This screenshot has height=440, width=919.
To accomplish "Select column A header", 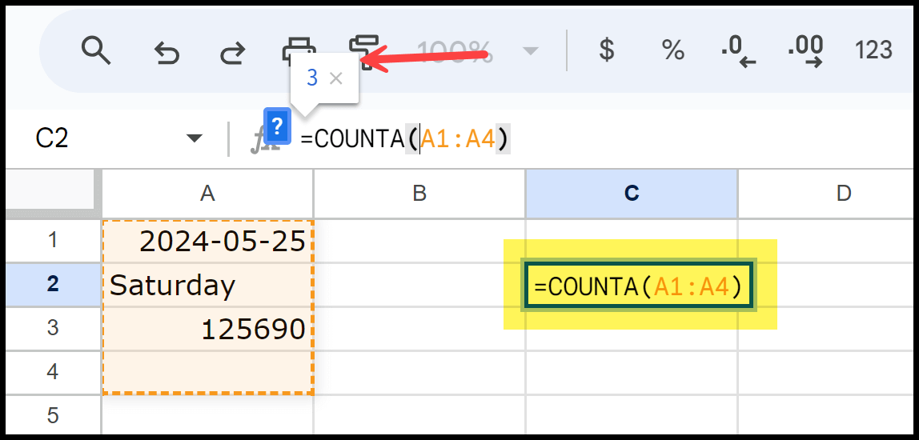I will point(207,194).
